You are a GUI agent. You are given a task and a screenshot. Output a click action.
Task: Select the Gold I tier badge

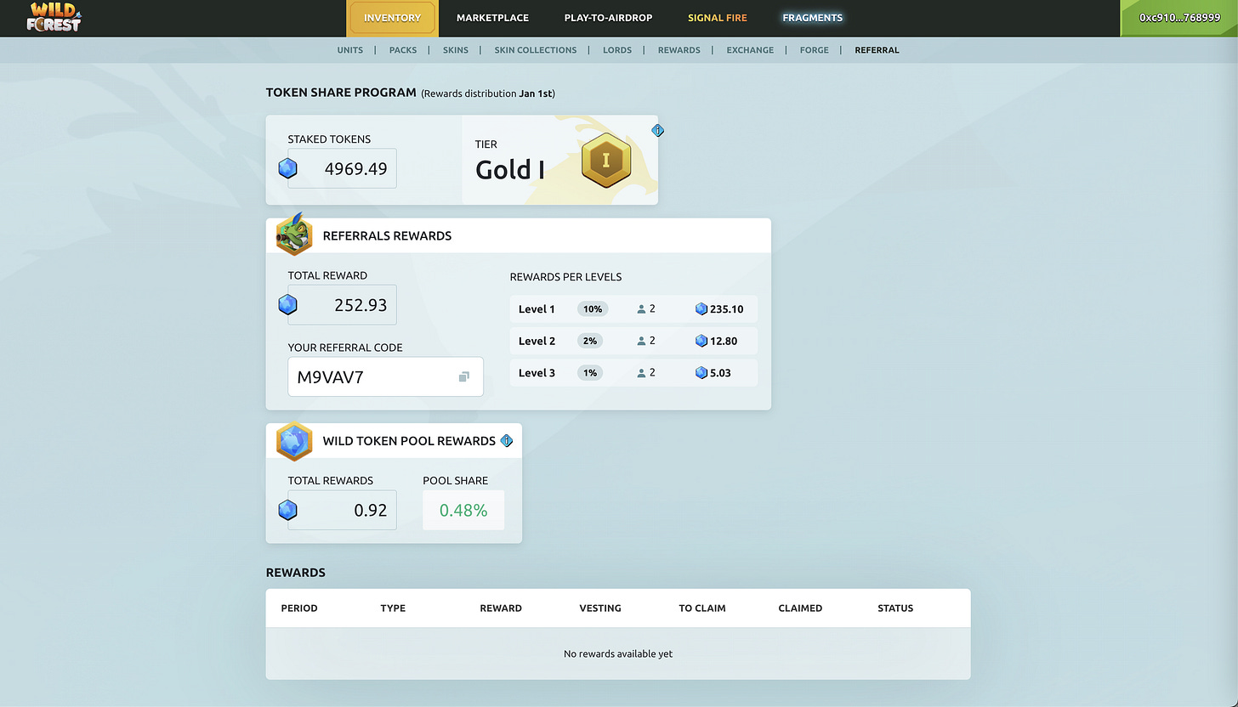coord(606,161)
